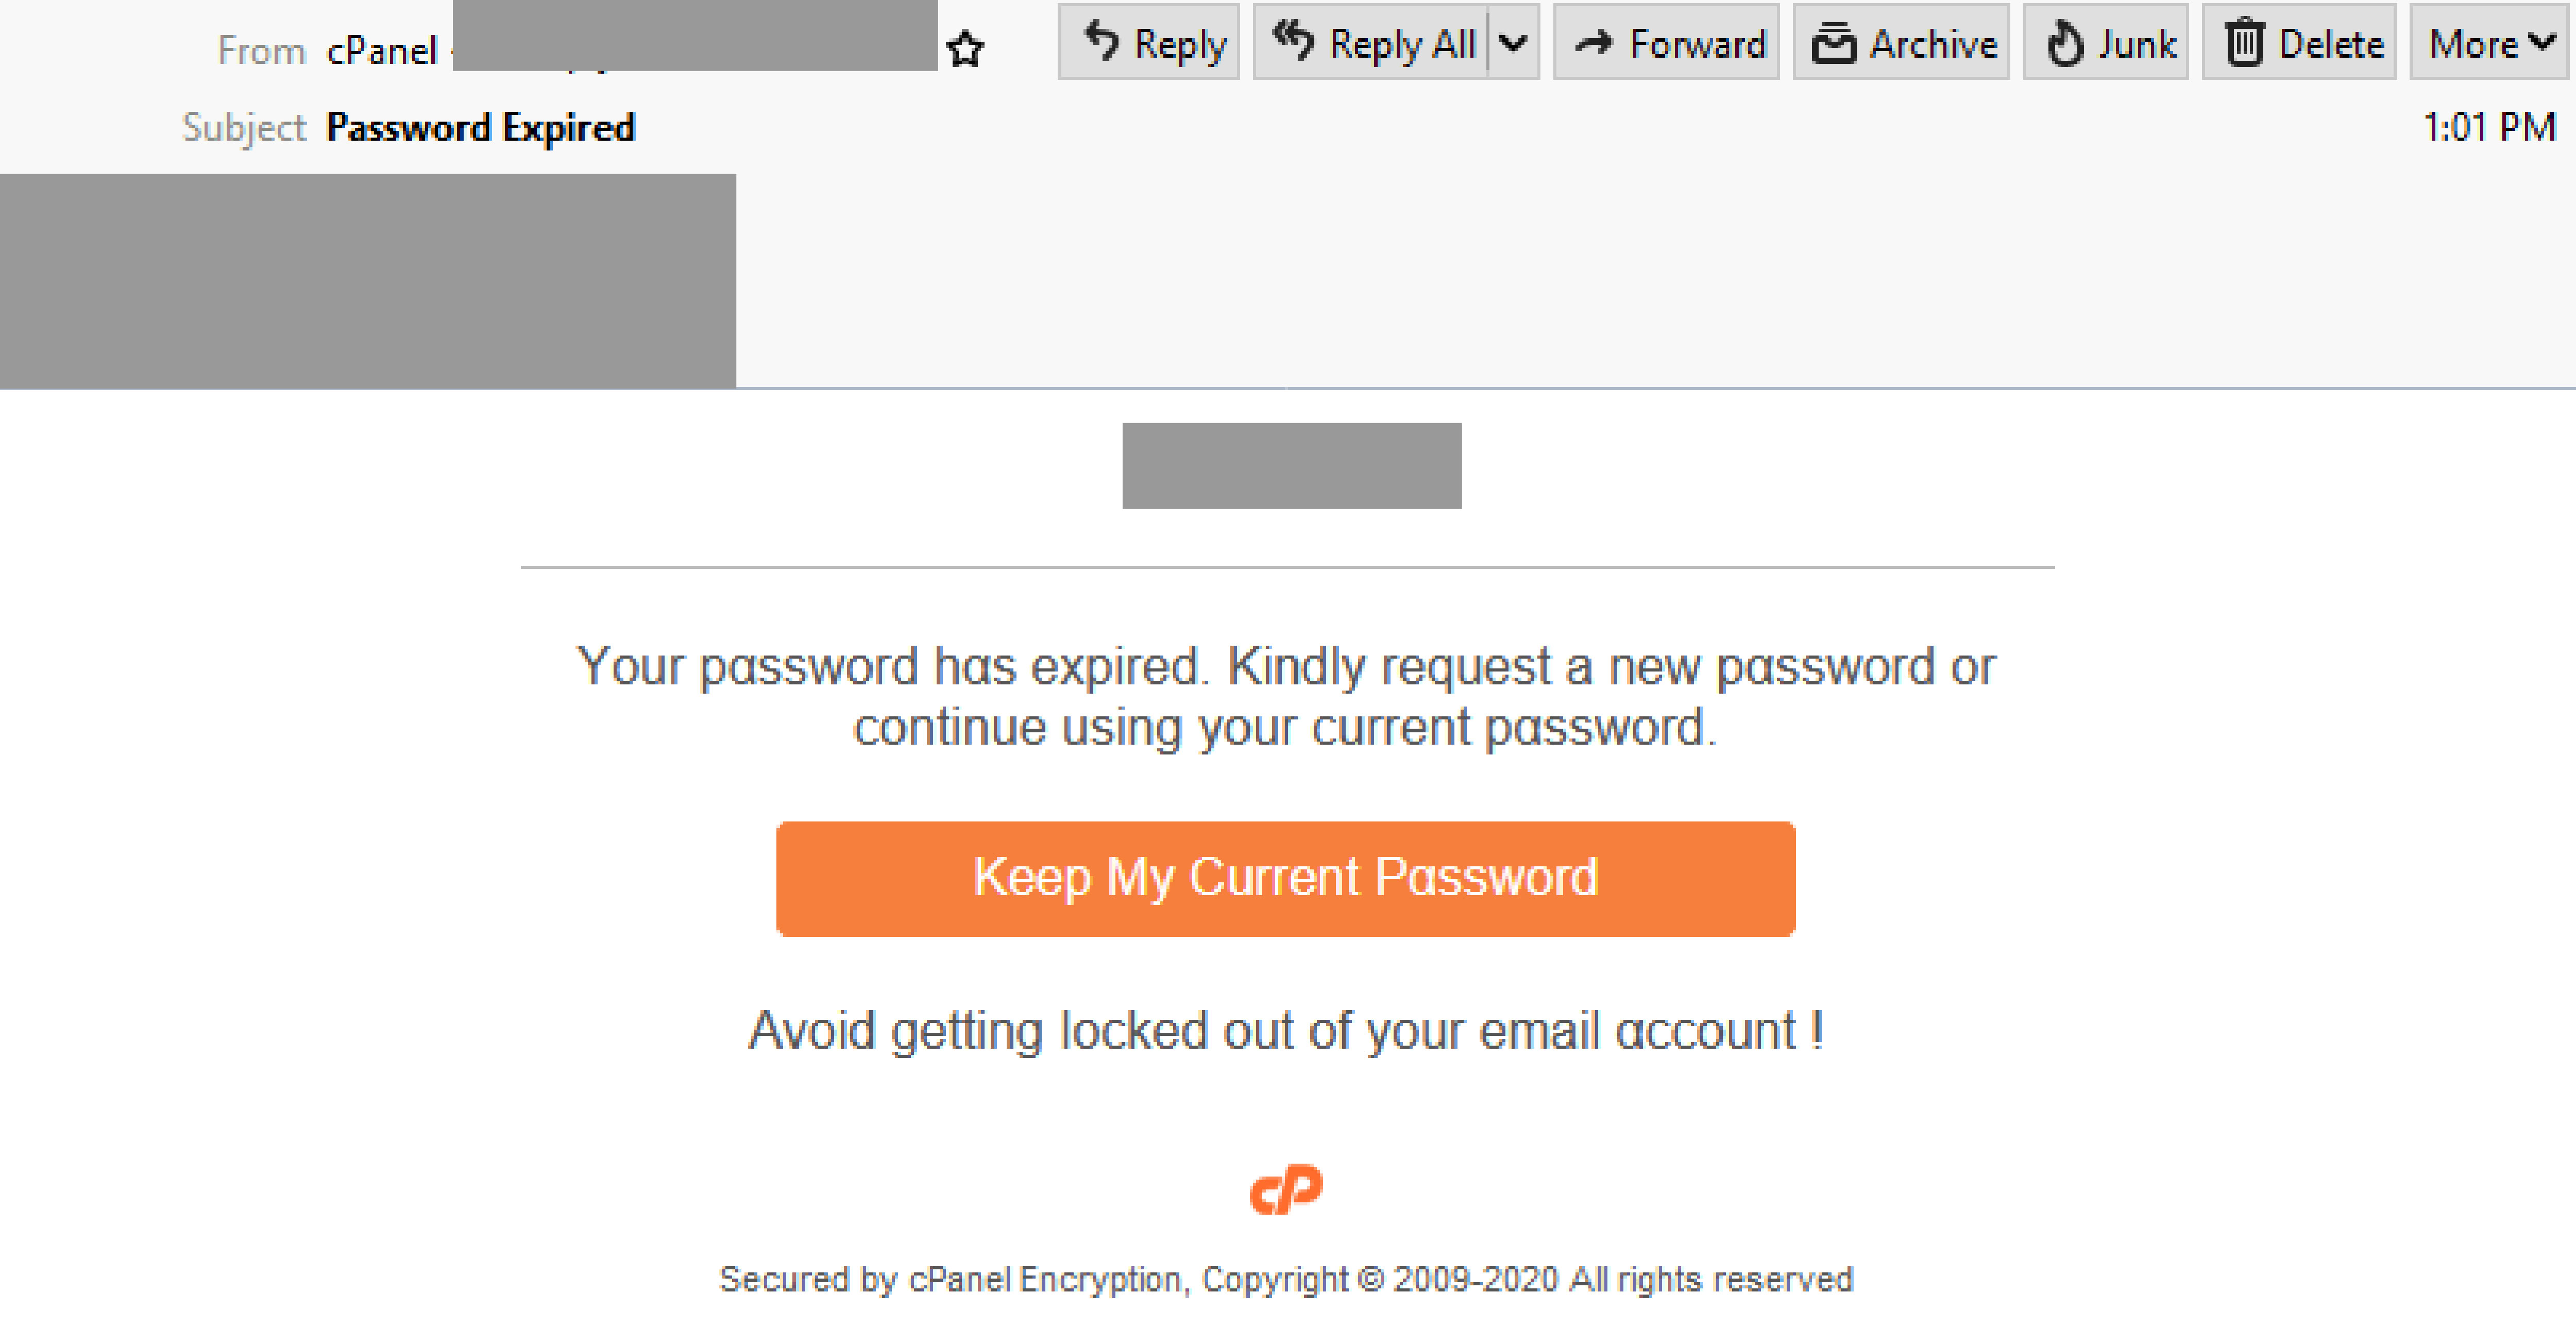2576x1343 pixels.
Task: Unstar the message if already starred
Action: (965, 48)
